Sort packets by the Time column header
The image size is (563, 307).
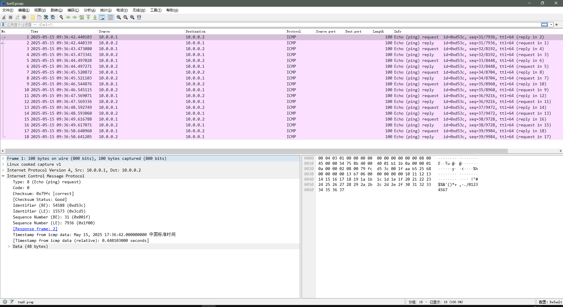pos(64,31)
